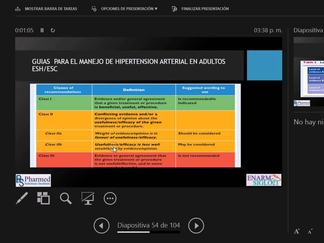This screenshot has width=324, height=243.
Task: Activate the zoom into slide magnifier
Action: [66, 198]
